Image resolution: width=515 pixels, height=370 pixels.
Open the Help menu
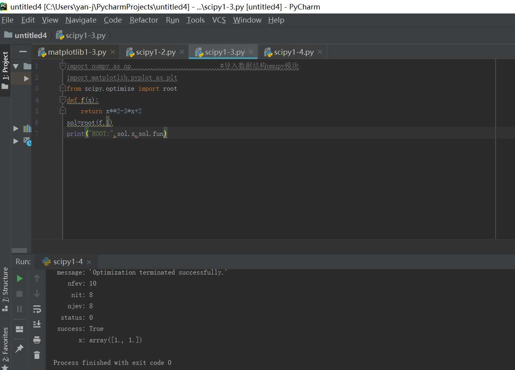(x=276, y=20)
